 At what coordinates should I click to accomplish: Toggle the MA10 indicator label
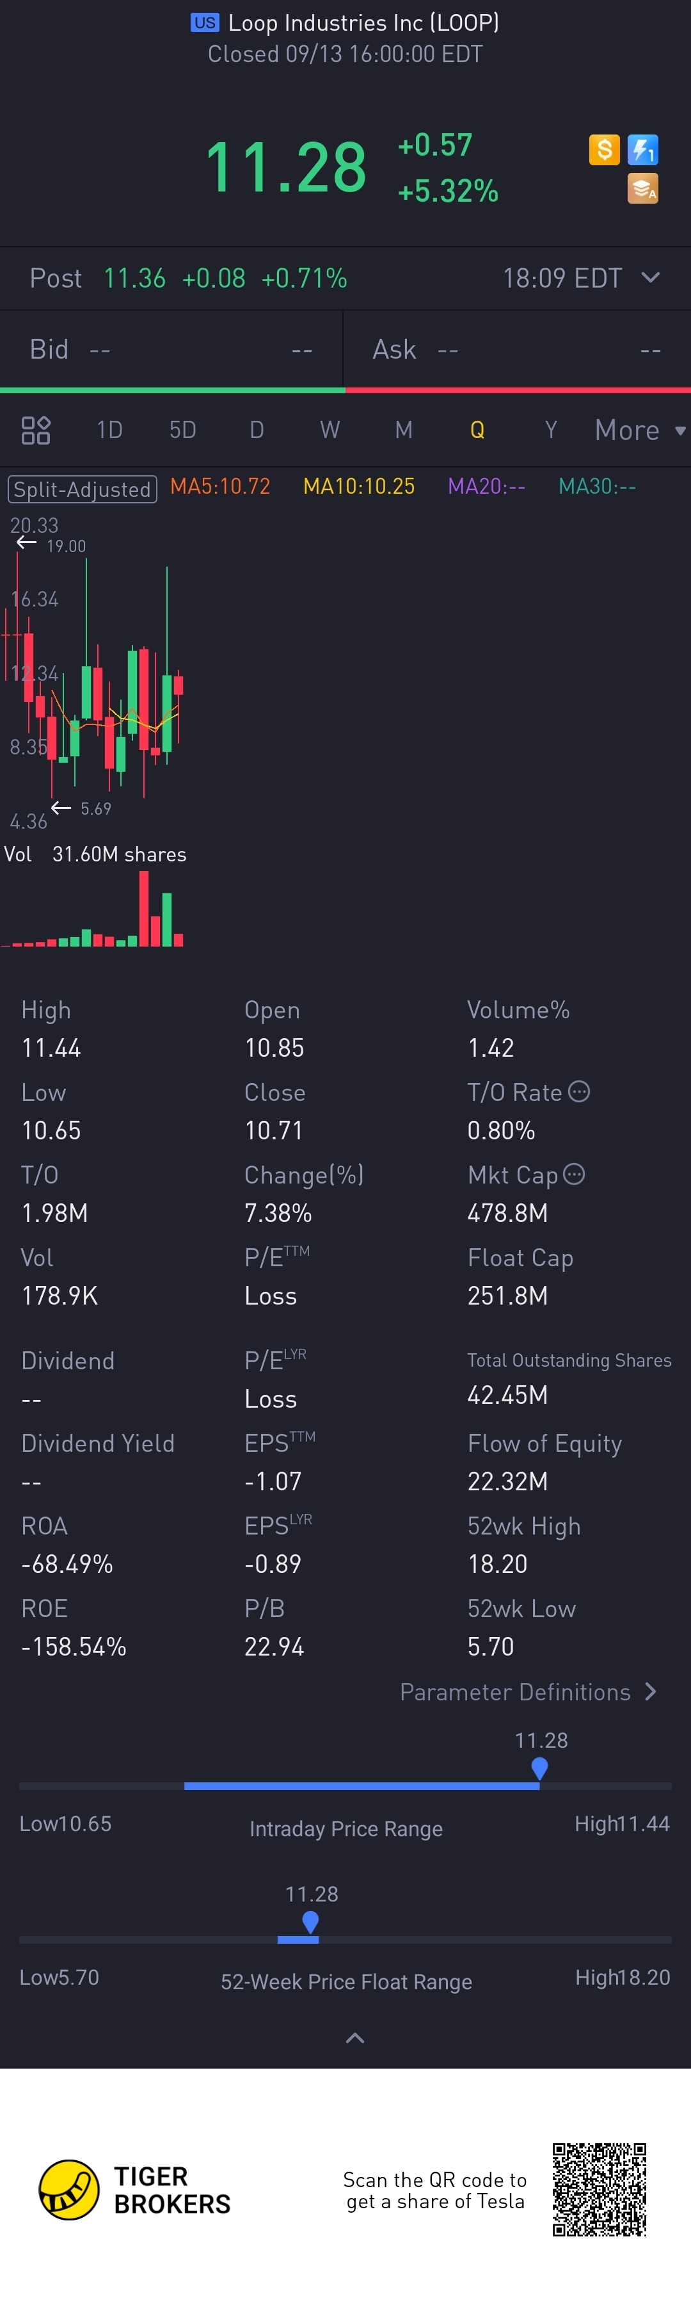358,487
